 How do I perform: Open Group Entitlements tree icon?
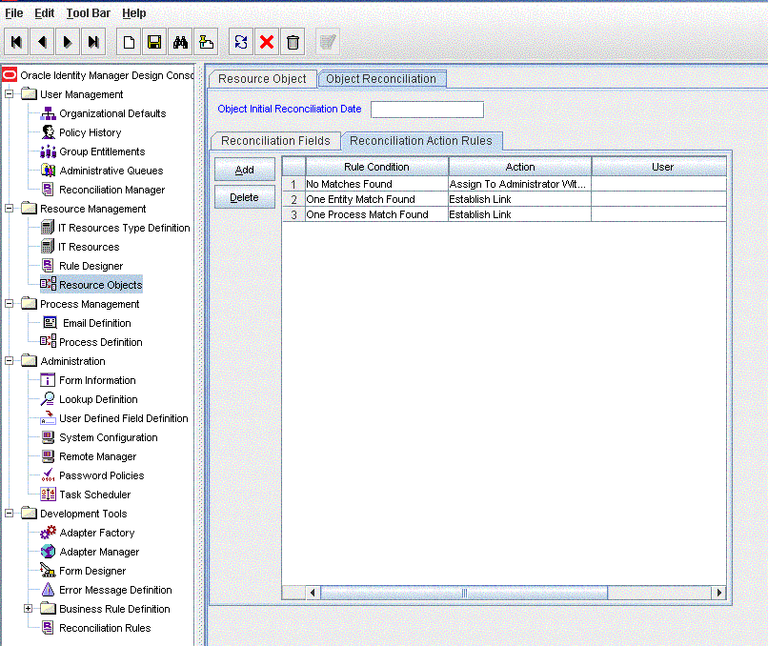pyautogui.click(x=48, y=151)
